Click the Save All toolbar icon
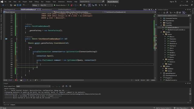The height and width of the screenshot is (109, 194). click(x=20, y=5)
